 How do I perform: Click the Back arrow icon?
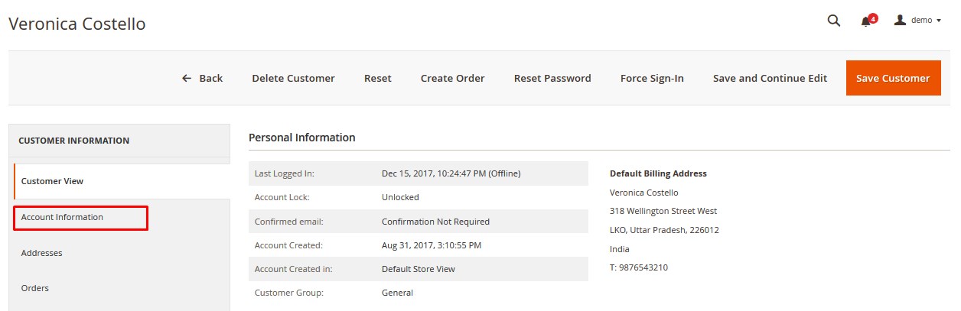[187, 78]
